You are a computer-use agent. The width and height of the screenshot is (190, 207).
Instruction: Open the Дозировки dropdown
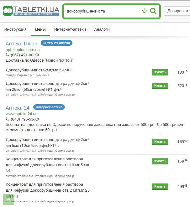click(177, 11)
